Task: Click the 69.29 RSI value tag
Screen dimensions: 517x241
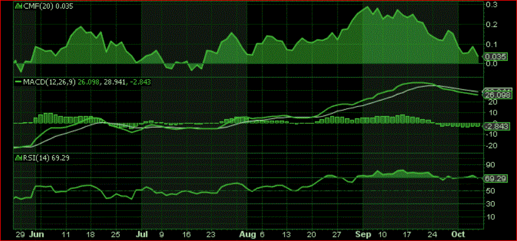Action: pyautogui.click(x=495, y=179)
